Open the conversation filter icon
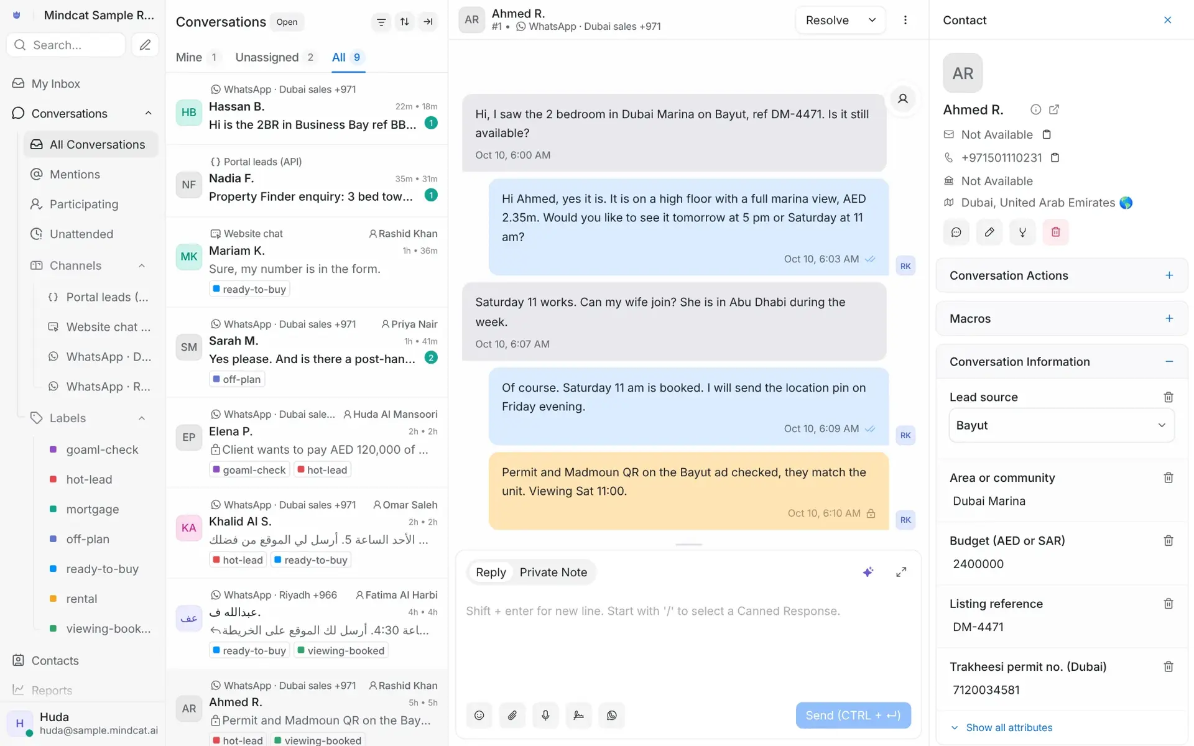This screenshot has width=1194, height=746. (x=381, y=22)
